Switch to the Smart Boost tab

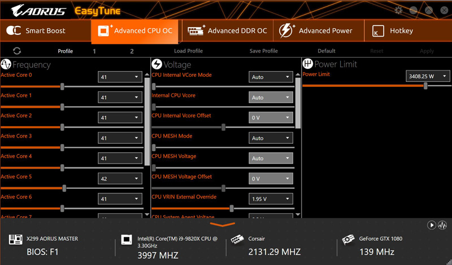click(x=46, y=30)
